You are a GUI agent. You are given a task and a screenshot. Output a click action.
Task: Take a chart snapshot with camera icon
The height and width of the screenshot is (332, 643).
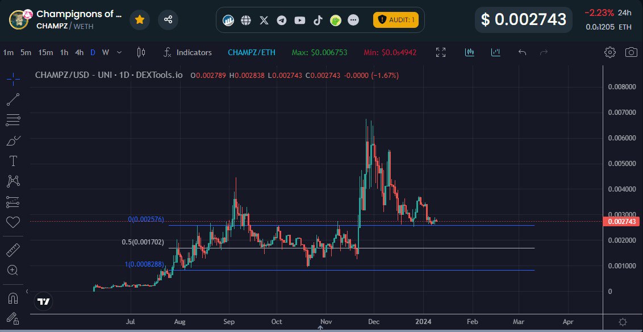click(x=631, y=52)
